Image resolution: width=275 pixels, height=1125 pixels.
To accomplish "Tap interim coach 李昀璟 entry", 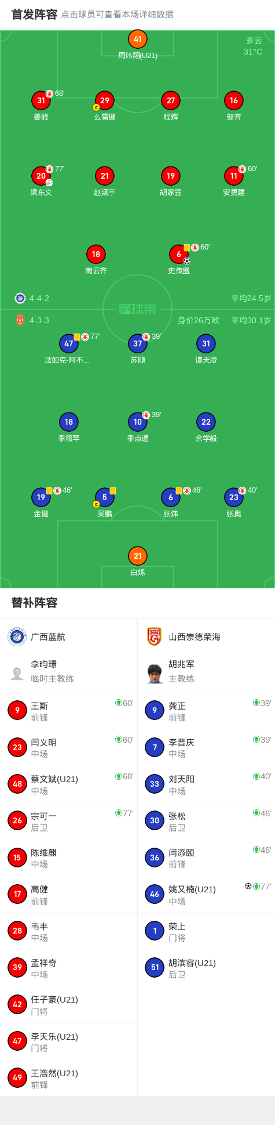I will tap(68, 672).
